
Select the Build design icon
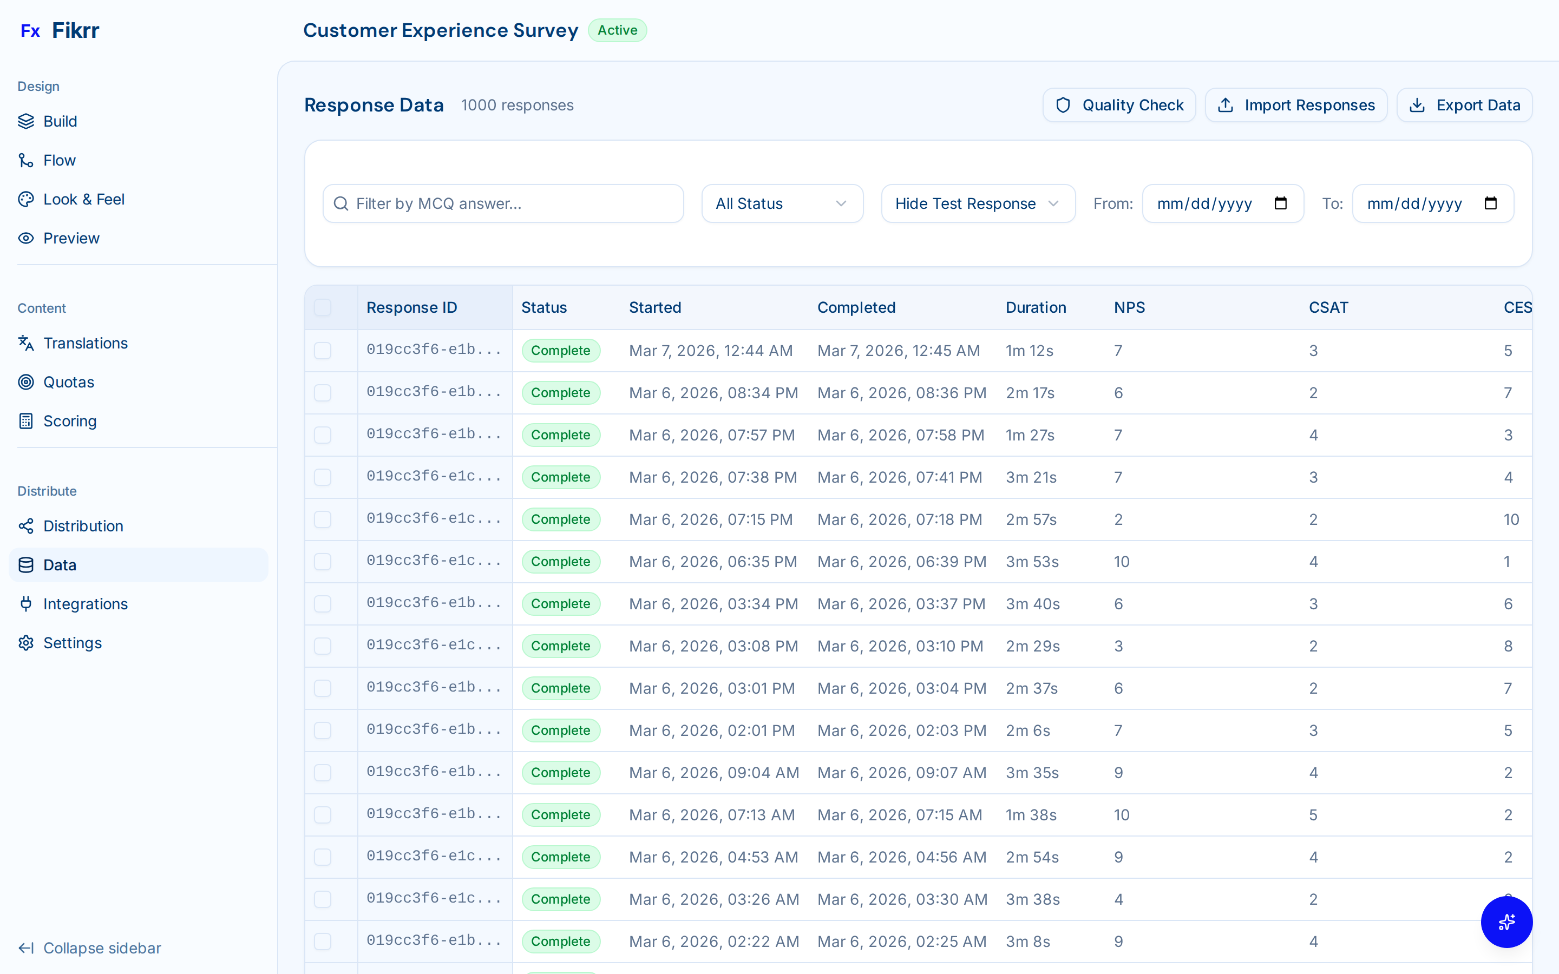26,121
